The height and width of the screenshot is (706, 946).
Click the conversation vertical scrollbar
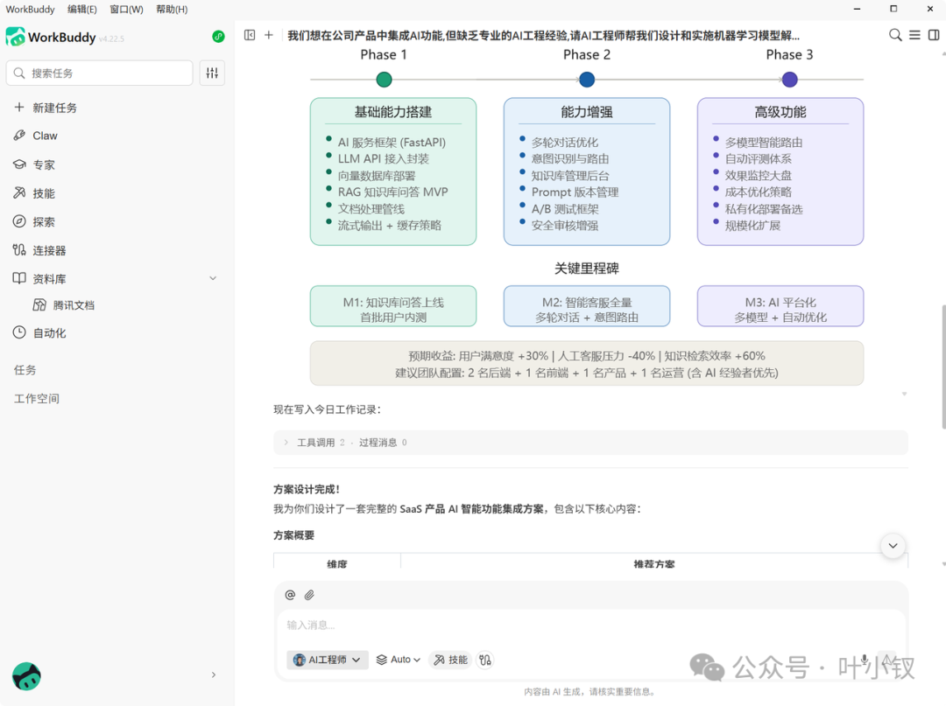tap(942, 367)
